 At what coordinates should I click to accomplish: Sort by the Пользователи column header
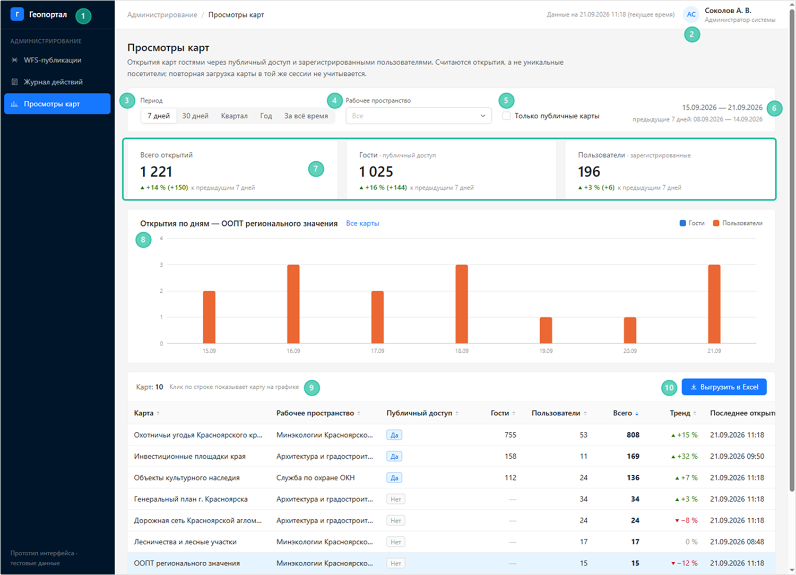click(x=559, y=413)
